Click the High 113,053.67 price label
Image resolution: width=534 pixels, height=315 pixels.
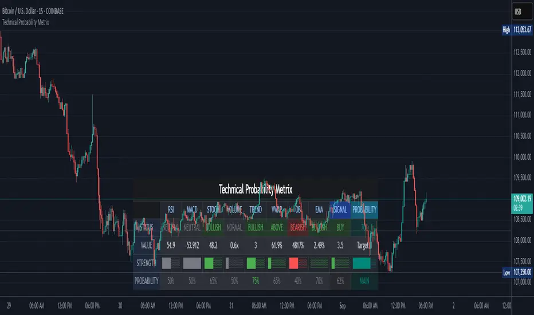(517, 30)
